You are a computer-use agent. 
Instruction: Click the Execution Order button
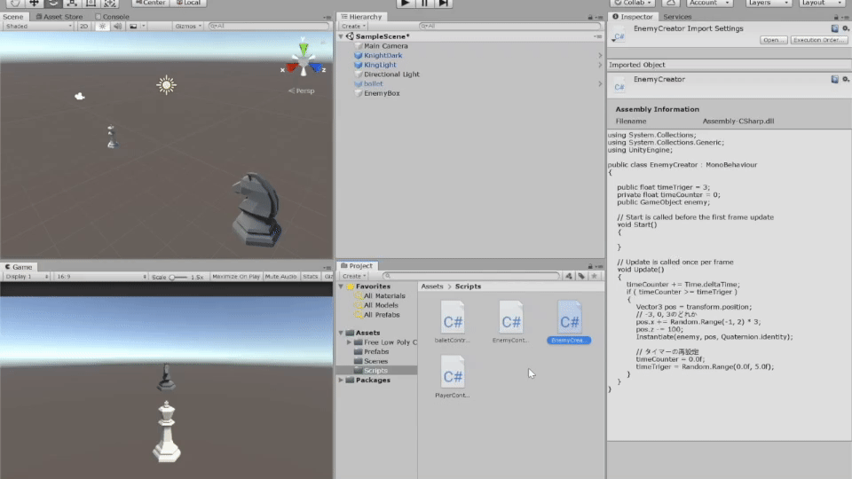pos(818,40)
